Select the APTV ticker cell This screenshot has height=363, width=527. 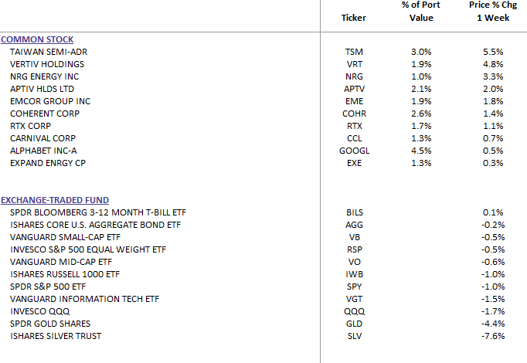pos(354,89)
